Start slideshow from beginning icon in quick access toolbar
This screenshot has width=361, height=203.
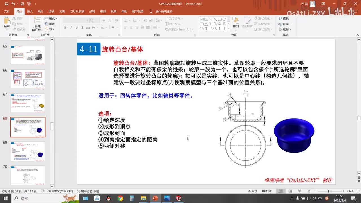tap(28, 4)
